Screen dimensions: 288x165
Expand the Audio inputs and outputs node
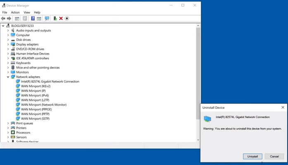tap(8, 31)
